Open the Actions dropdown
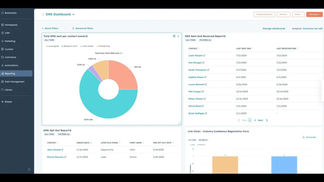Screen dimensions: 324x182 tap(283, 15)
